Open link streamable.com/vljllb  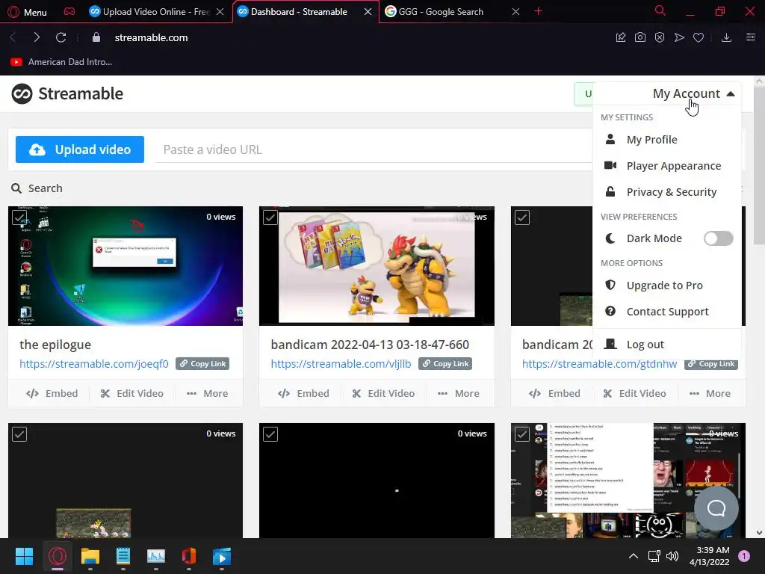coord(341,364)
